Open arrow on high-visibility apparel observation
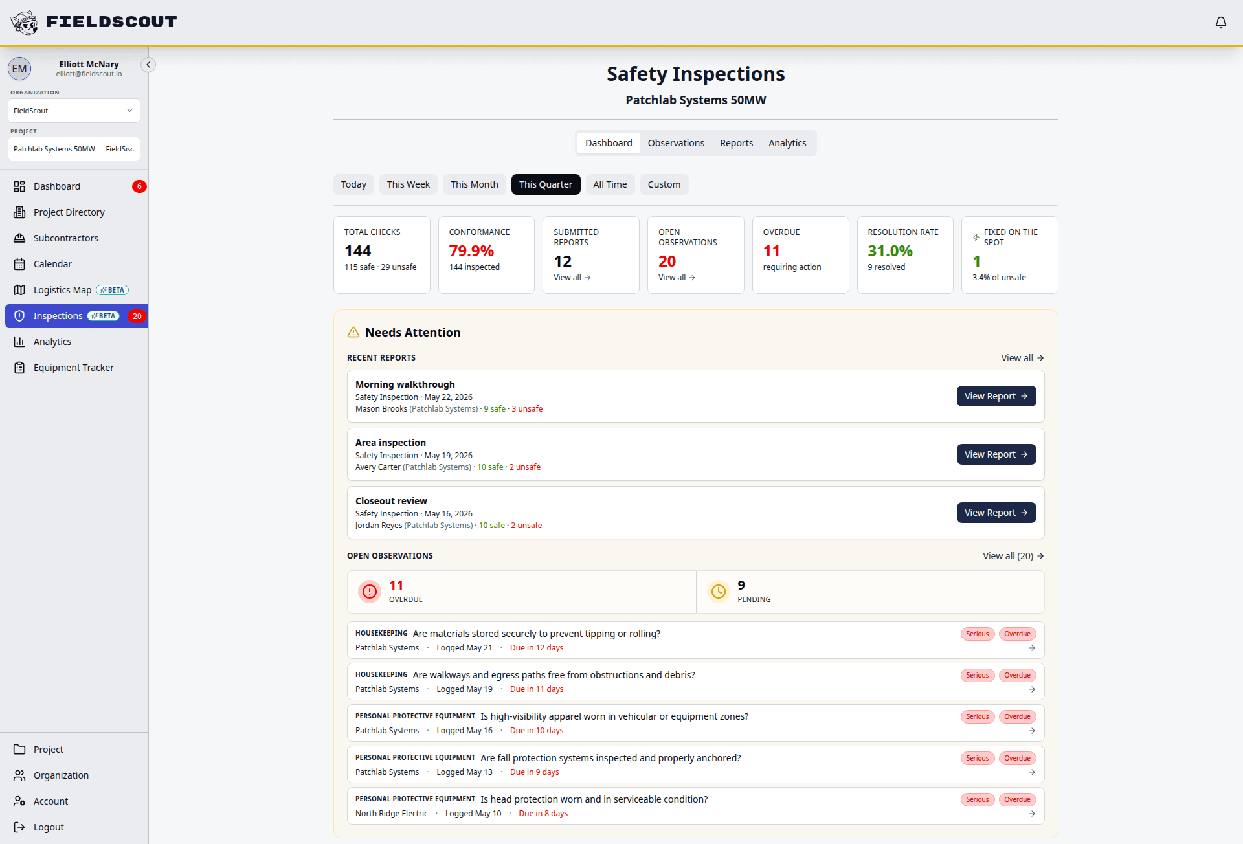Viewport: 1243px width, 844px height. pyautogui.click(x=1032, y=731)
